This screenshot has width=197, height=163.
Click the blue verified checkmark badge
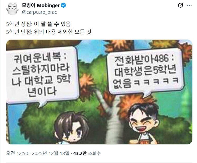point(63,5)
